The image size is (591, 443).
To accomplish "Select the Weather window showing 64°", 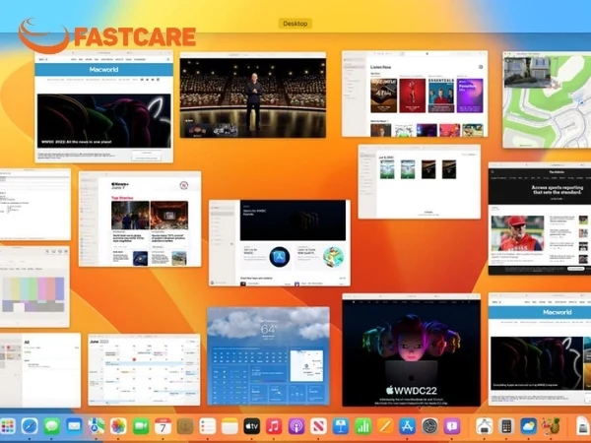I will click(268, 355).
